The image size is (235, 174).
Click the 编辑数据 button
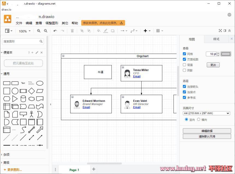[x=207, y=131]
